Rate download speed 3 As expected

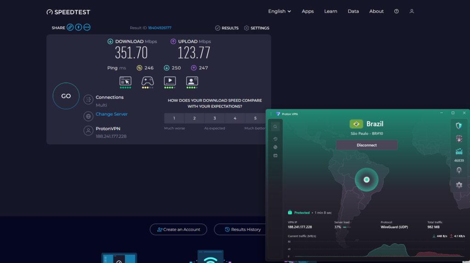[215, 118]
